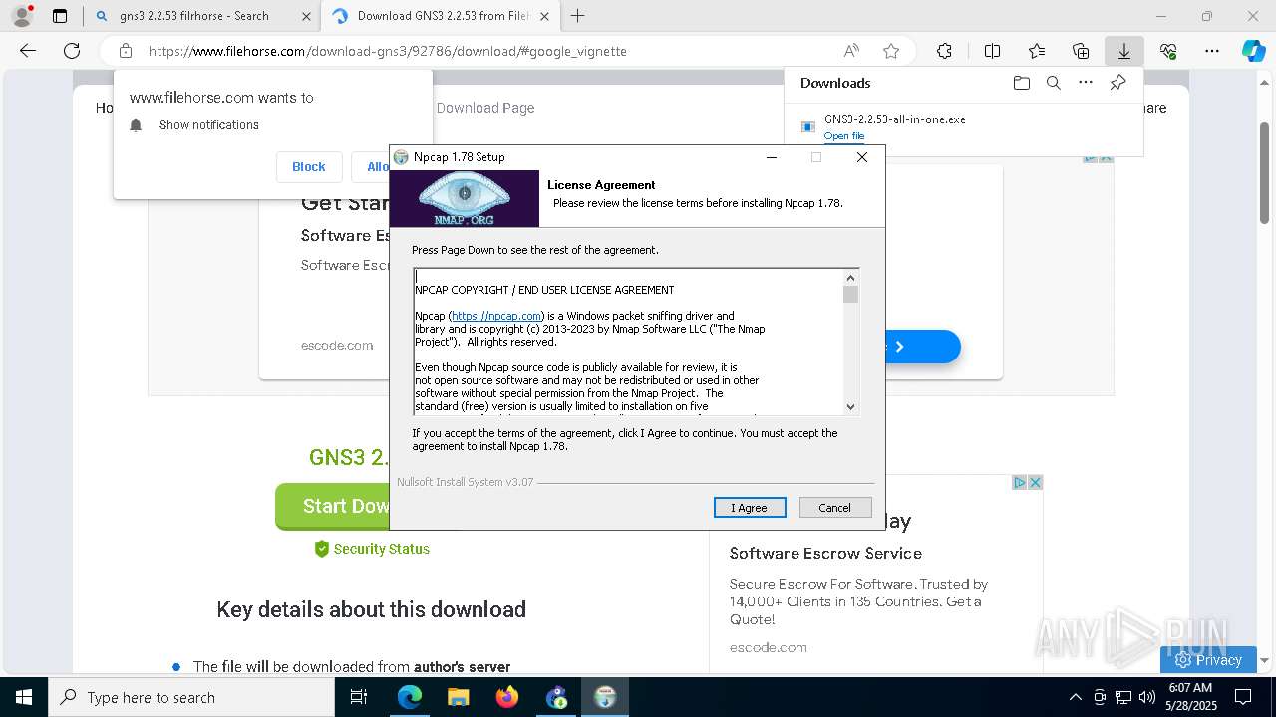Click the address bar URL field

pos(478,51)
